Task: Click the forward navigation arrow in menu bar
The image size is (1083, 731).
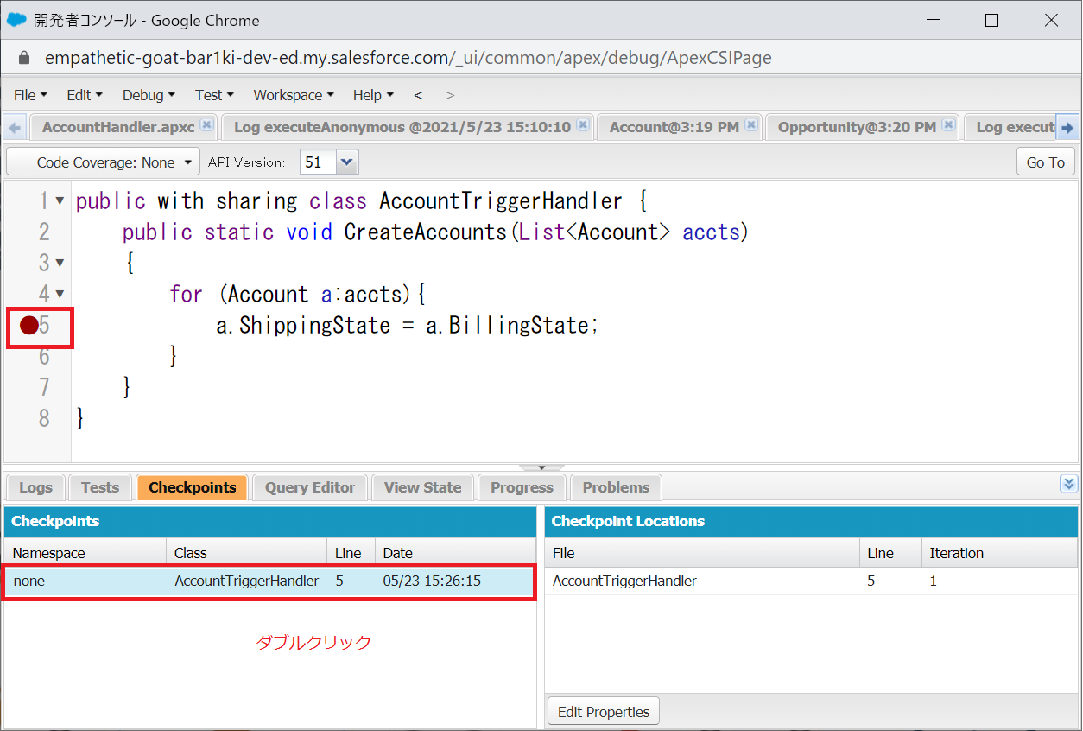Action: point(450,95)
